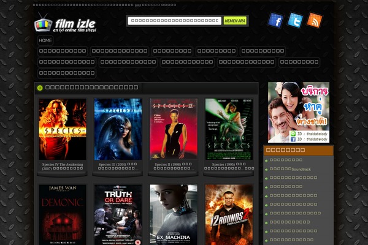Open 12 Rounds 2 Reloaded poster

pos(229,215)
